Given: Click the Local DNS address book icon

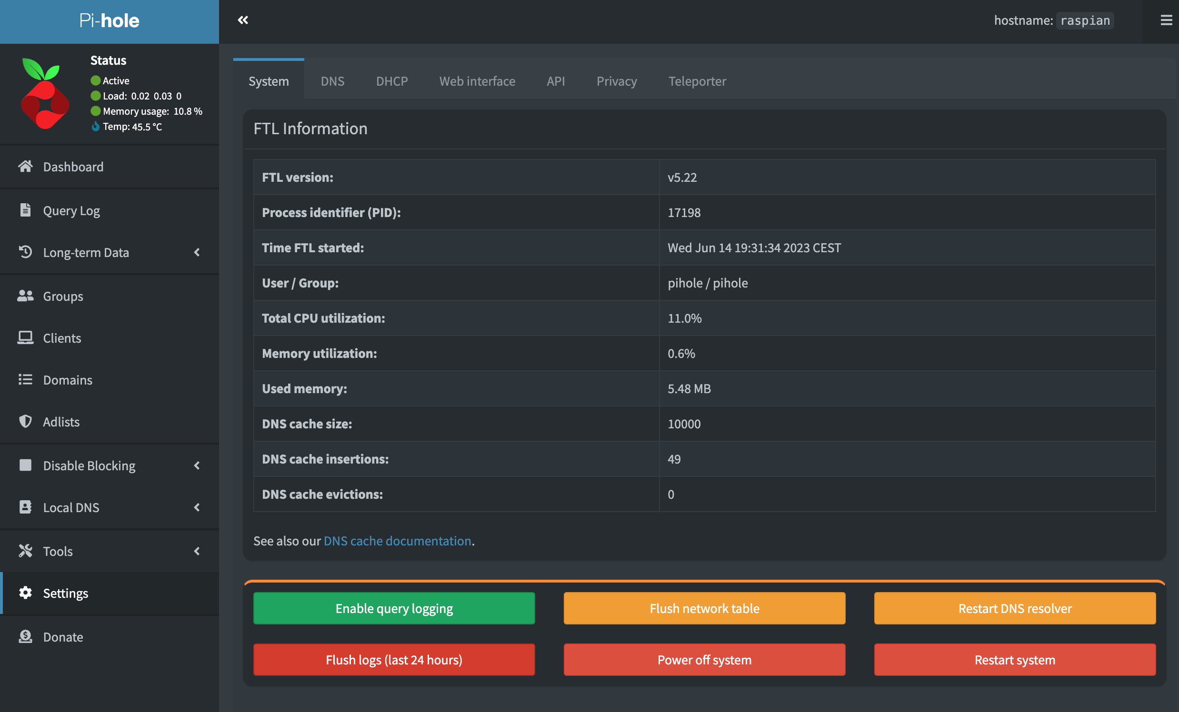Looking at the screenshot, I should click(25, 507).
